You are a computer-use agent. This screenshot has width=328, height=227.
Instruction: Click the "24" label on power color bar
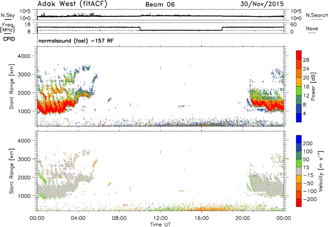[x=306, y=69]
